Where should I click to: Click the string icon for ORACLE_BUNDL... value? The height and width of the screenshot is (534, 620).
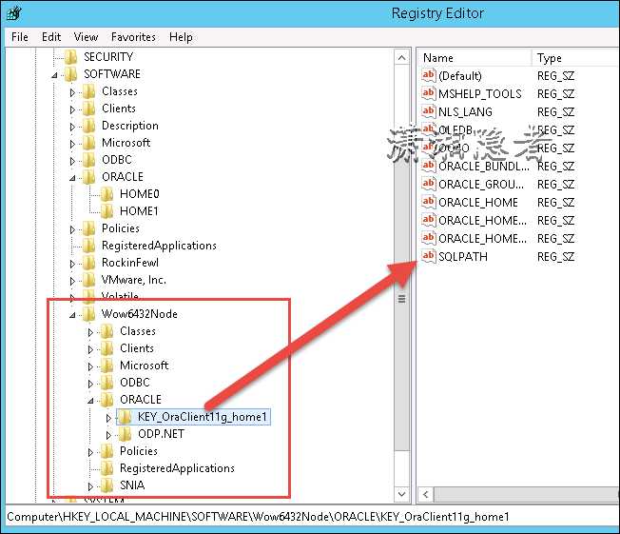429,166
